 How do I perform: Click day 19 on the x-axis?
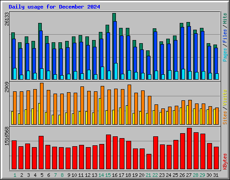135,175
